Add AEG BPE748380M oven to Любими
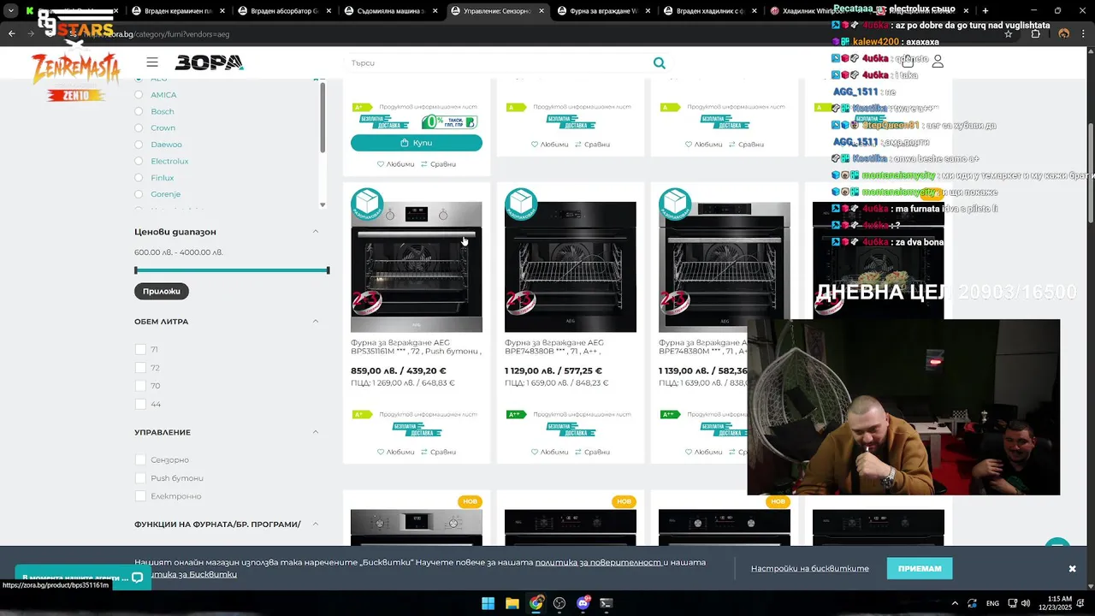 click(703, 452)
